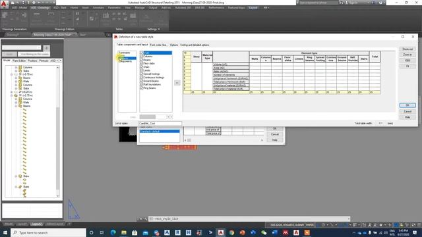This screenshot has height=237, width=422.
Task: Open Sorting and detailed options tab
Action: coord(195,45)
